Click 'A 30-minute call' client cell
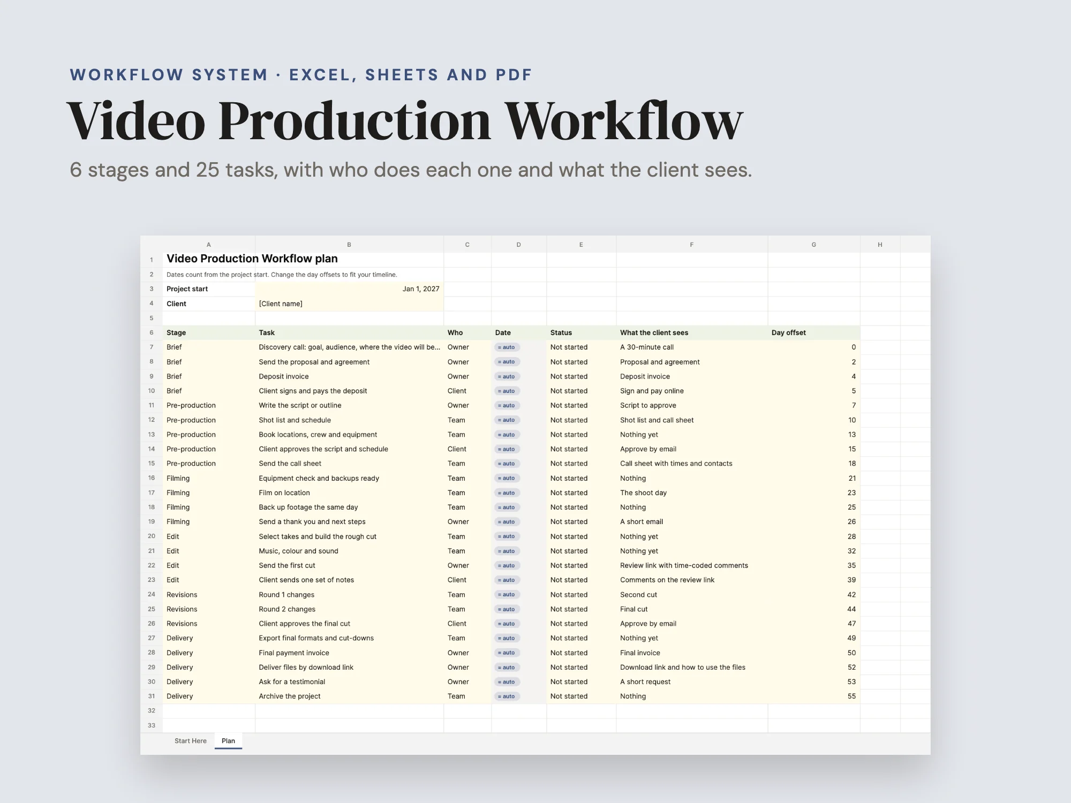The image size is (1071, 803). [692, 347]
